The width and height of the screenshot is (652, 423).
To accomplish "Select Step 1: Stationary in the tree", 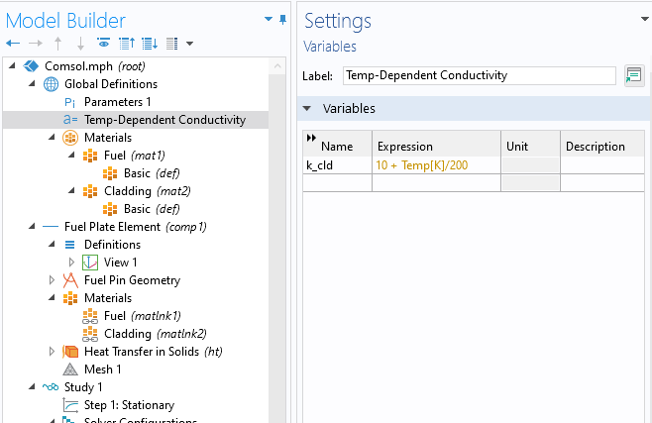I will coord(129,405).
